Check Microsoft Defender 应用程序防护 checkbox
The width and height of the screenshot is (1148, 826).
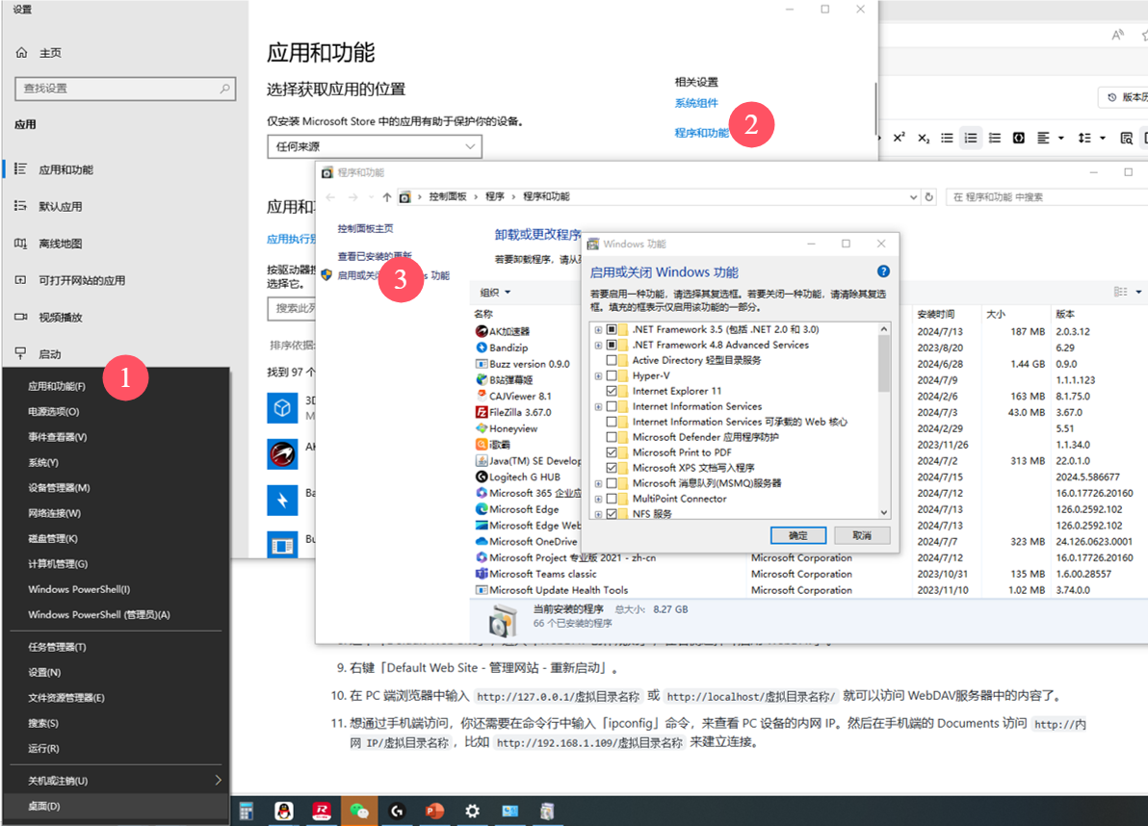tap(612, 437)
